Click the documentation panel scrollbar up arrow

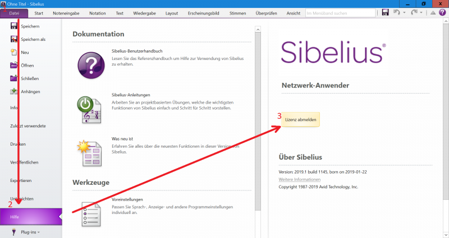[258, 29]
